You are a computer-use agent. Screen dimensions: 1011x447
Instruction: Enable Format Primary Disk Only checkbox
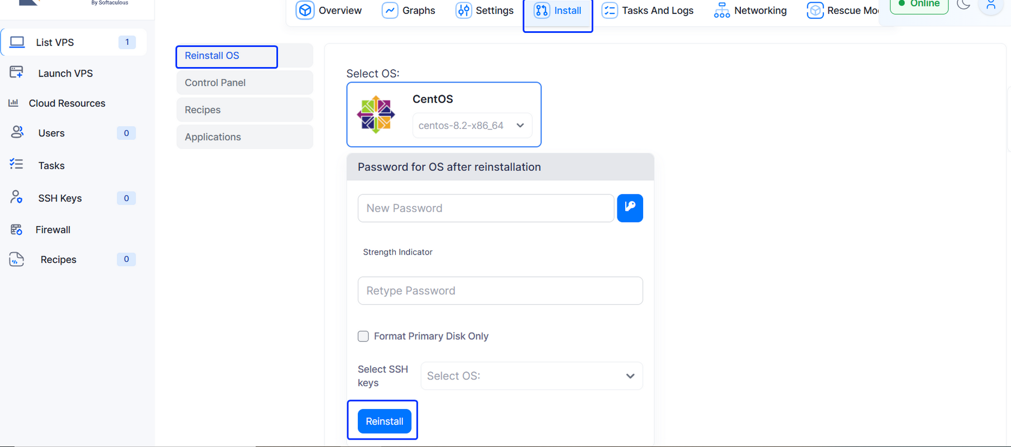click(x=363, y=336)
